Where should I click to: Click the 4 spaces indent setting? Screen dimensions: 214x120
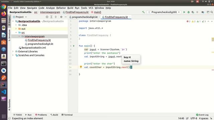[204, 118]
